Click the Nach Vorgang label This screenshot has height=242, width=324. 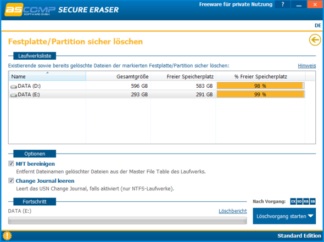[x=269, y=201]
